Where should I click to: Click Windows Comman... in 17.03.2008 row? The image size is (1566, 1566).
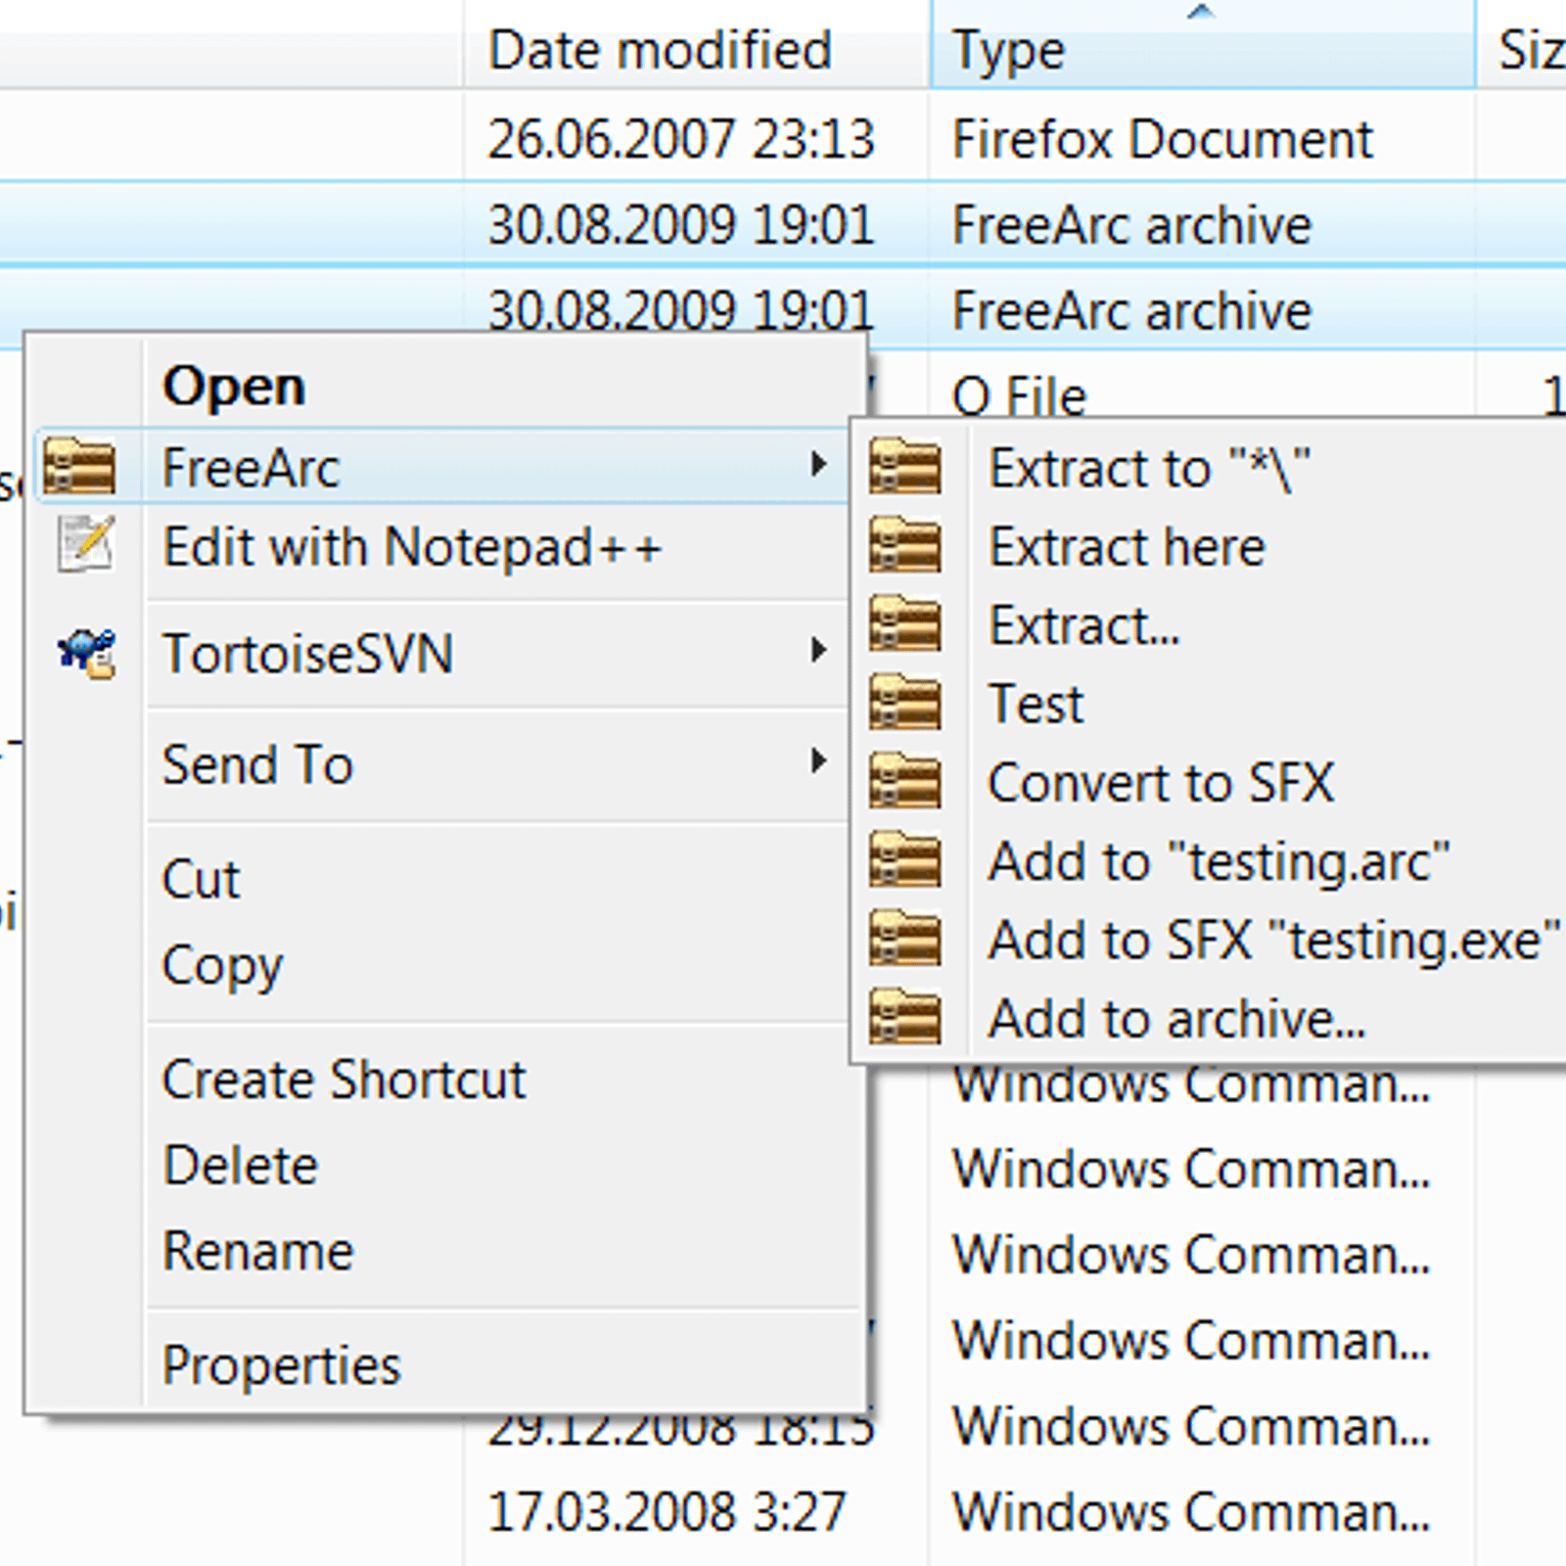1191,1511
